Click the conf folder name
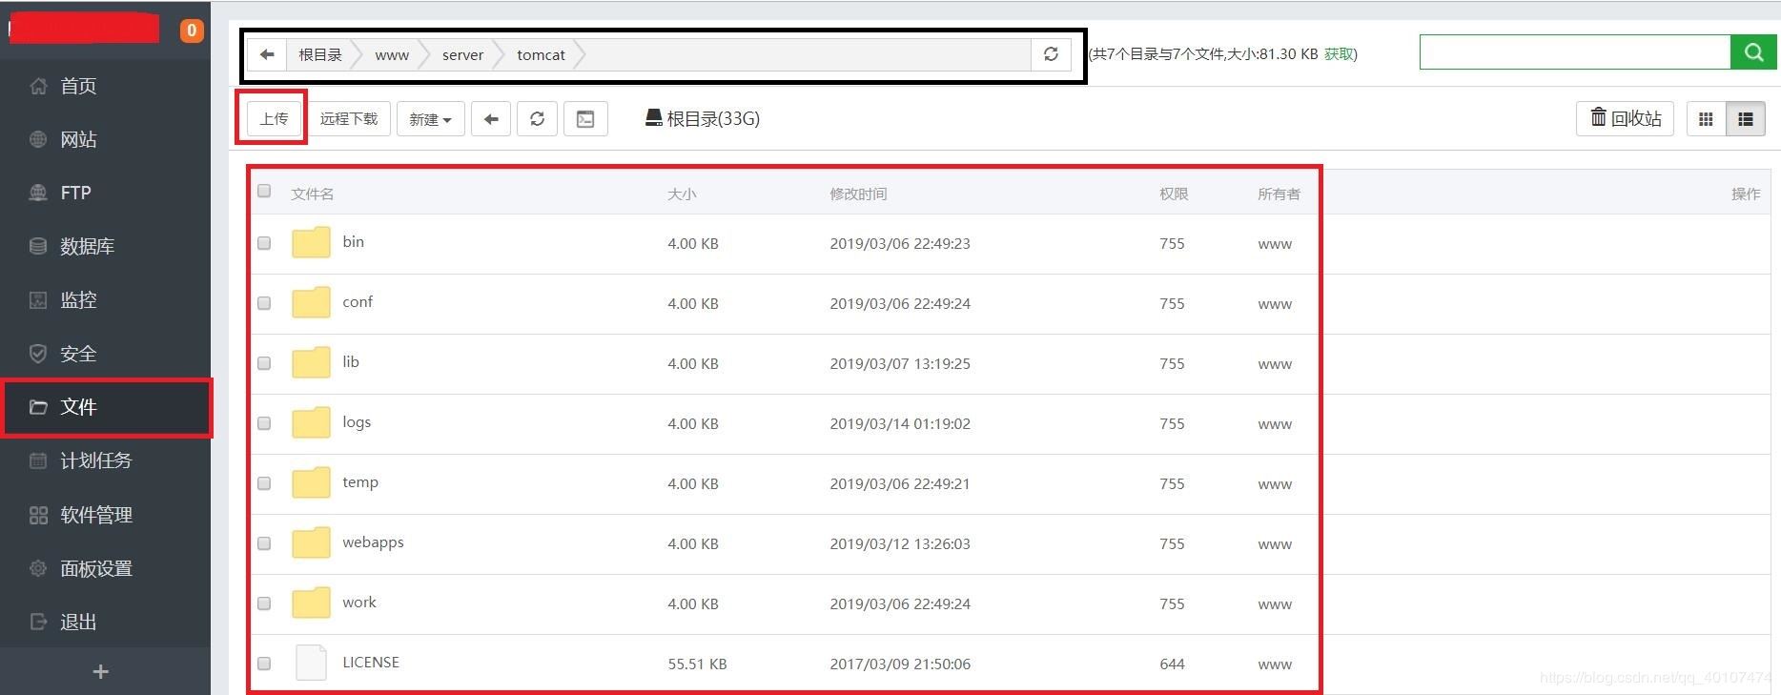The height and width of the screenshot is (695, 1781). (358, 301)
